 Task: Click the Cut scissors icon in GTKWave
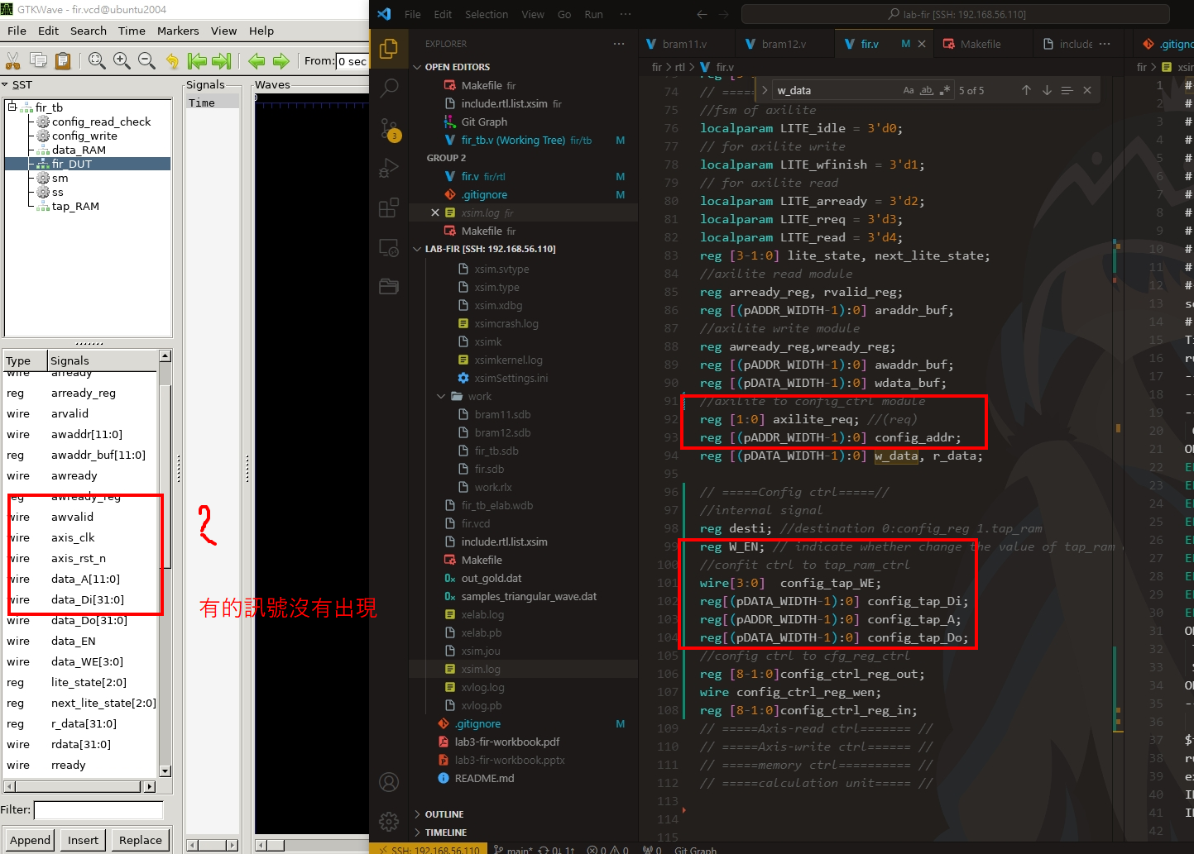13,60
